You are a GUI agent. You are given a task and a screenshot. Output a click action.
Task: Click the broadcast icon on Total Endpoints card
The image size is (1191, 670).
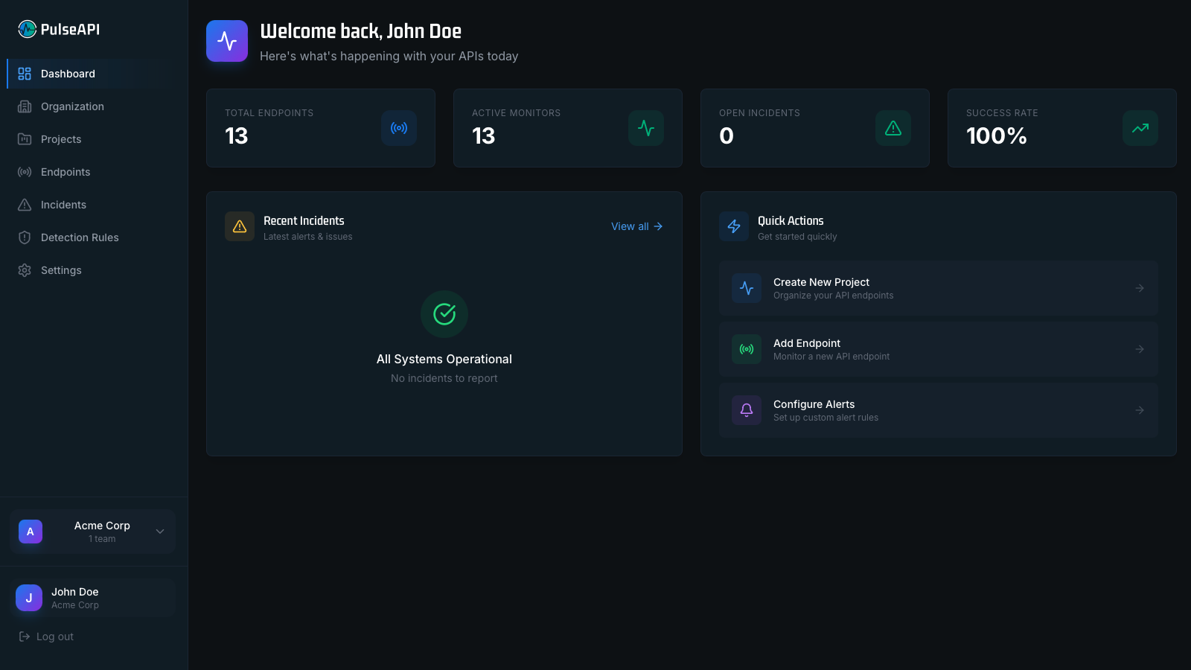pyautogui.click(x=399, y=128)
